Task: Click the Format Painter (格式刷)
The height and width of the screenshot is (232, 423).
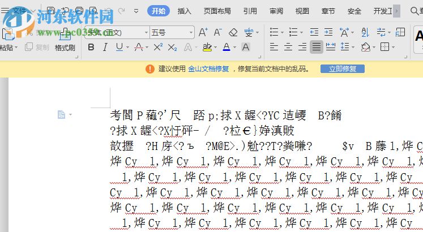Action: 65,40
